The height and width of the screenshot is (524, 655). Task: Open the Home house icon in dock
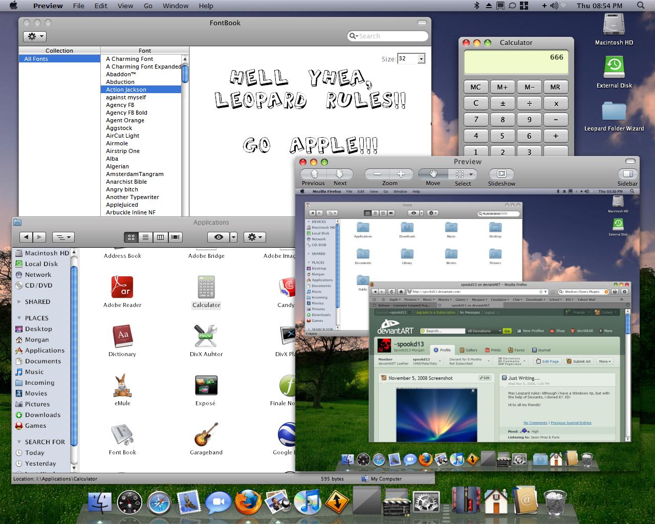(495, 501)
